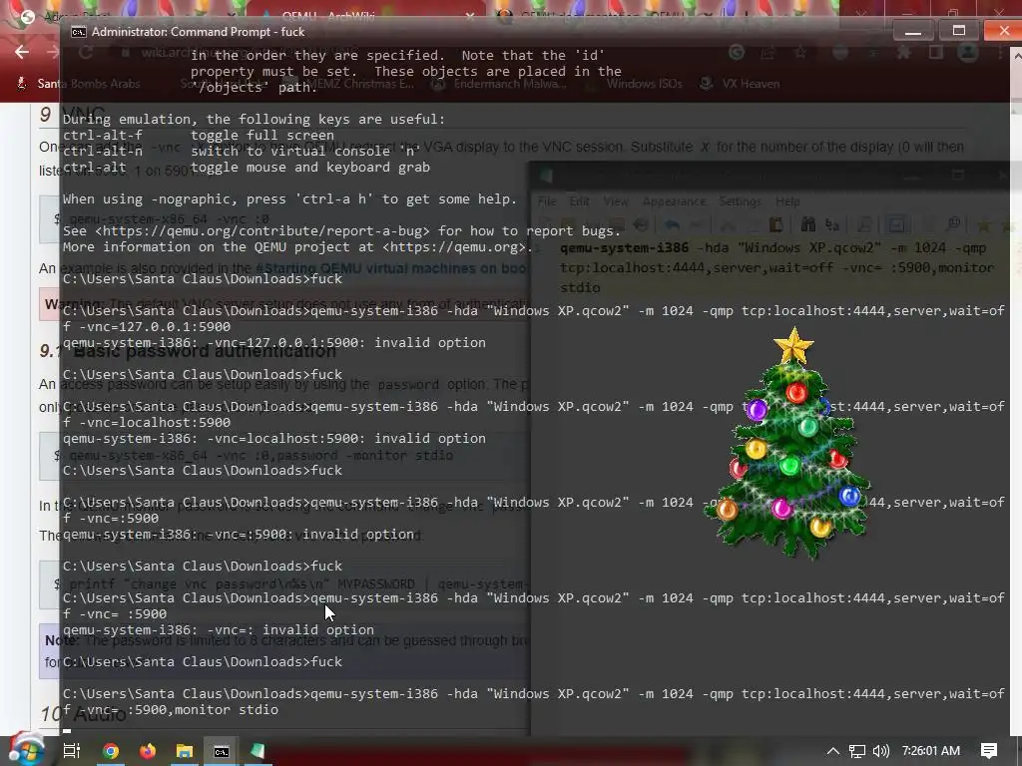Image resolution: width=1022 pixels, height=766 pixels.
Task: Open Task View on the taskbar
Action: click(x=72, y=751)
